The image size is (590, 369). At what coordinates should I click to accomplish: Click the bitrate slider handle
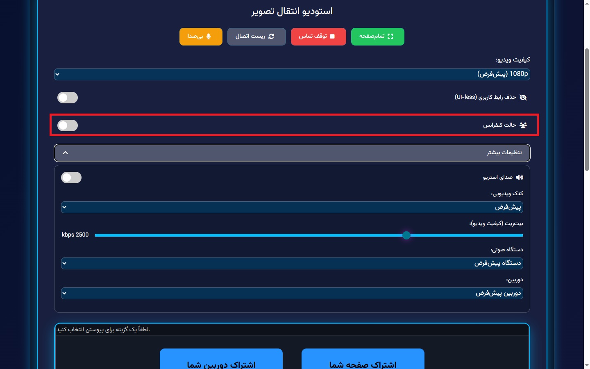click(x=406, y=235)
